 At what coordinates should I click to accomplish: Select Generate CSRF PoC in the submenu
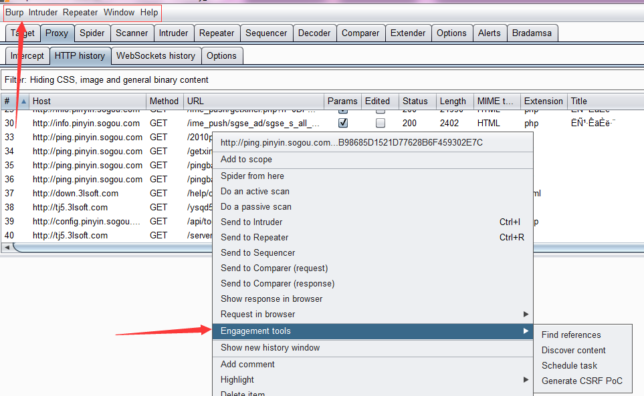[582, 381]
